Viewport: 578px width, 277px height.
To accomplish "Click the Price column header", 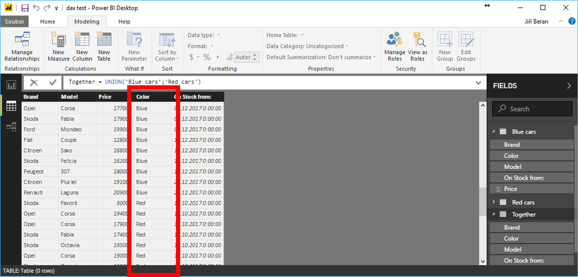I will click(x=112, y=97).
